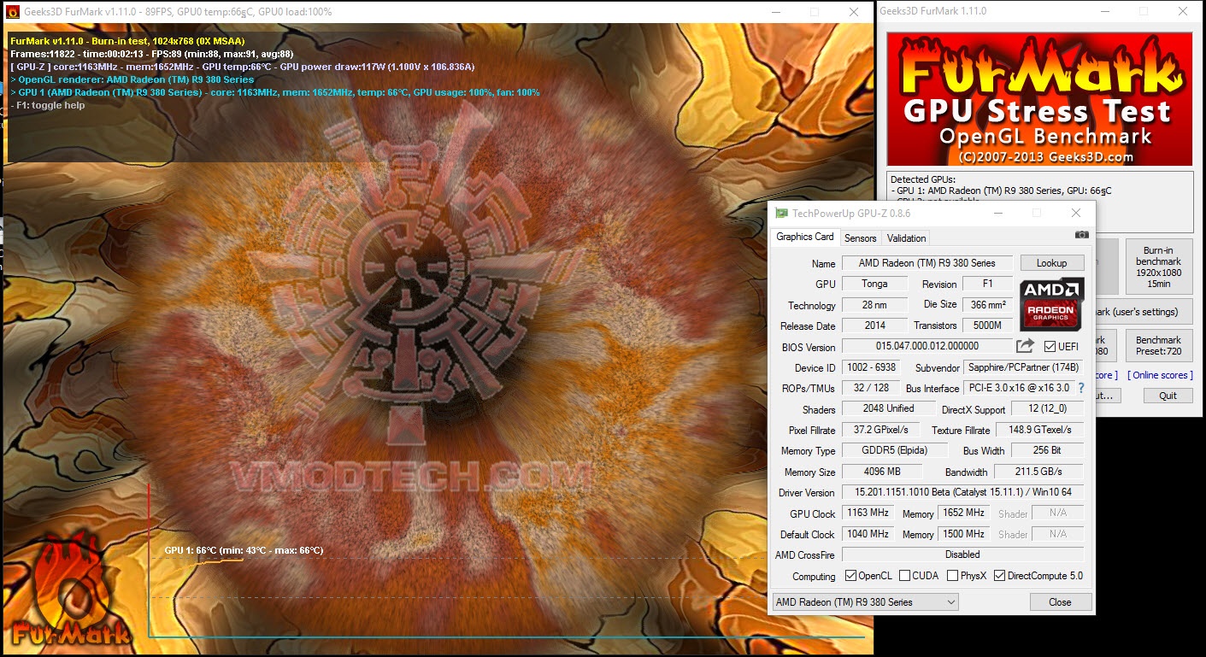Screen dimensions: 1206x657
Task: Toggle the DirectCompute 5.0 checkbox
Action: pyautogui.click(x=999, y=576)
